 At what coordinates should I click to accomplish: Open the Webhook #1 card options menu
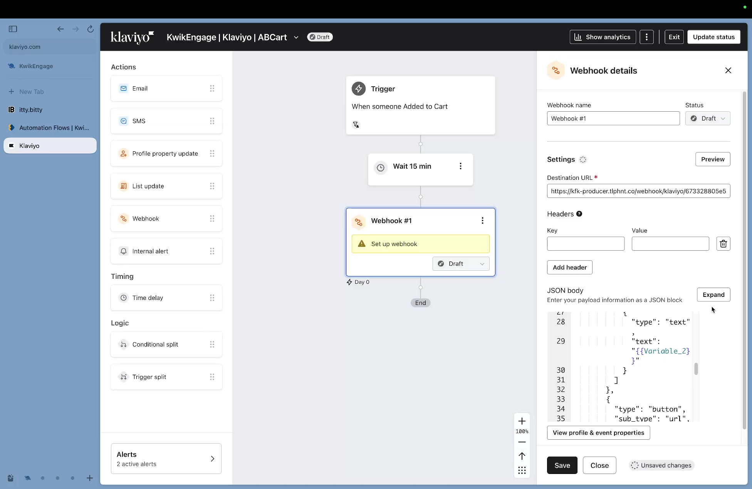tap(482, 221)
